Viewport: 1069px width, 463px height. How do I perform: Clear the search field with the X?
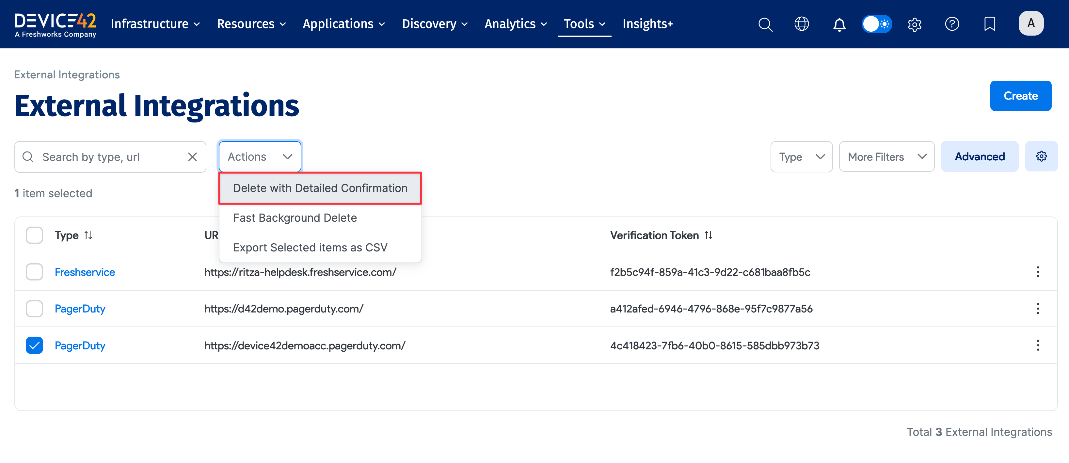click(193, 156)
